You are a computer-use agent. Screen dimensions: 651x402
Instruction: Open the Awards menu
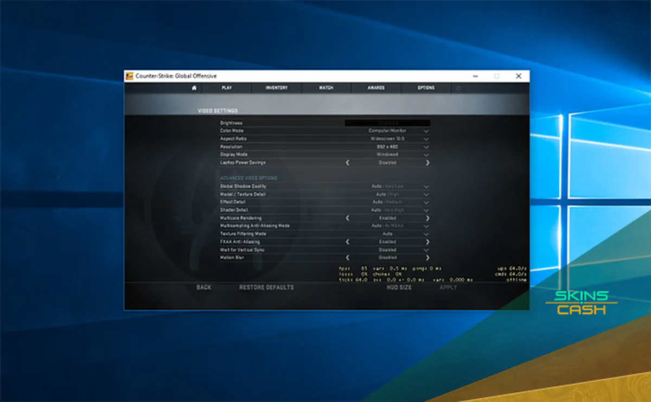point(376,88)
